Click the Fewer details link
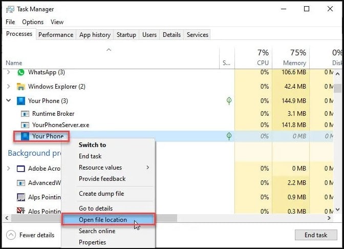Viewport: 344px width, 249px height. click(37, 235)
